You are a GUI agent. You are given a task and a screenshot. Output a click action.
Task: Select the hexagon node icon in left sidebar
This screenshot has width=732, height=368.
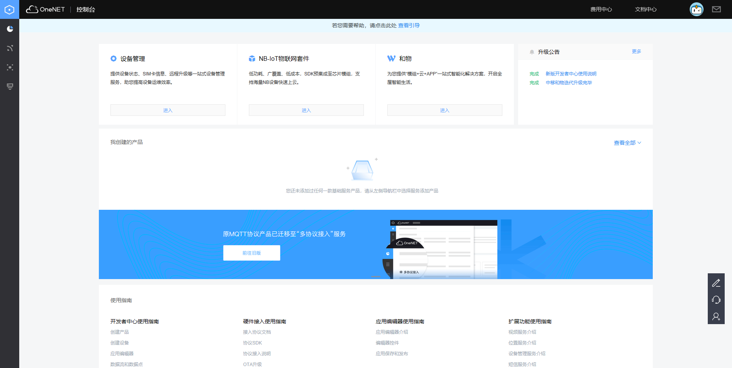[10, 67]
